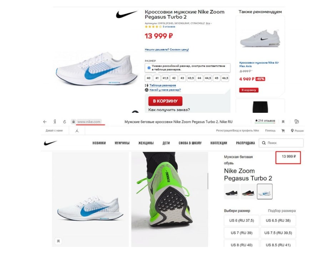Expand the "Все" article numbers list

click(209, 23)
